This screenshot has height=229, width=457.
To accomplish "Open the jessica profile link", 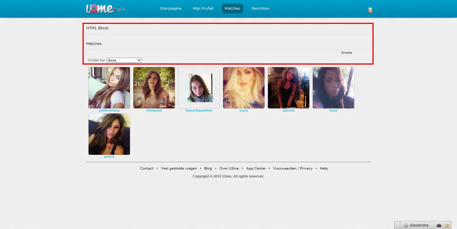I will pyautogui.click(x=109, y=156).
